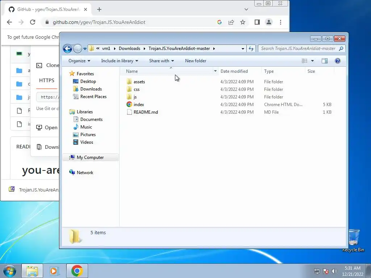Expand the address bar previous locations dropdown
This screenshot has height=278, width=371.
pos(243,49)
